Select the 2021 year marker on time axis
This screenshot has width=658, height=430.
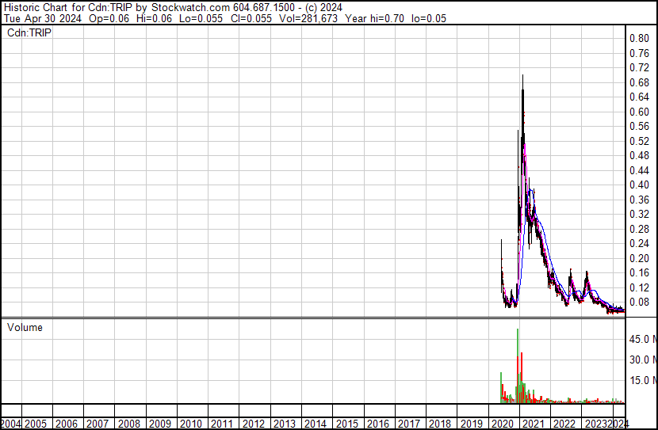coord(534,424)
